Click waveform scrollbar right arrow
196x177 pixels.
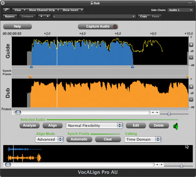coord(157,112)
